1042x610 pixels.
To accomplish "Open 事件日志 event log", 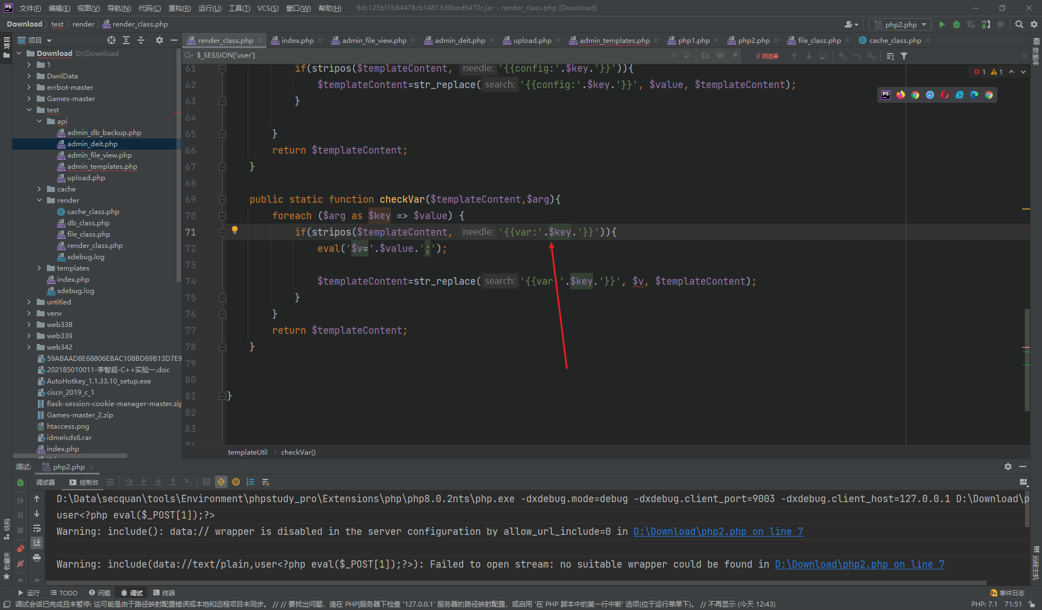I will click(x=1007, y=592).
